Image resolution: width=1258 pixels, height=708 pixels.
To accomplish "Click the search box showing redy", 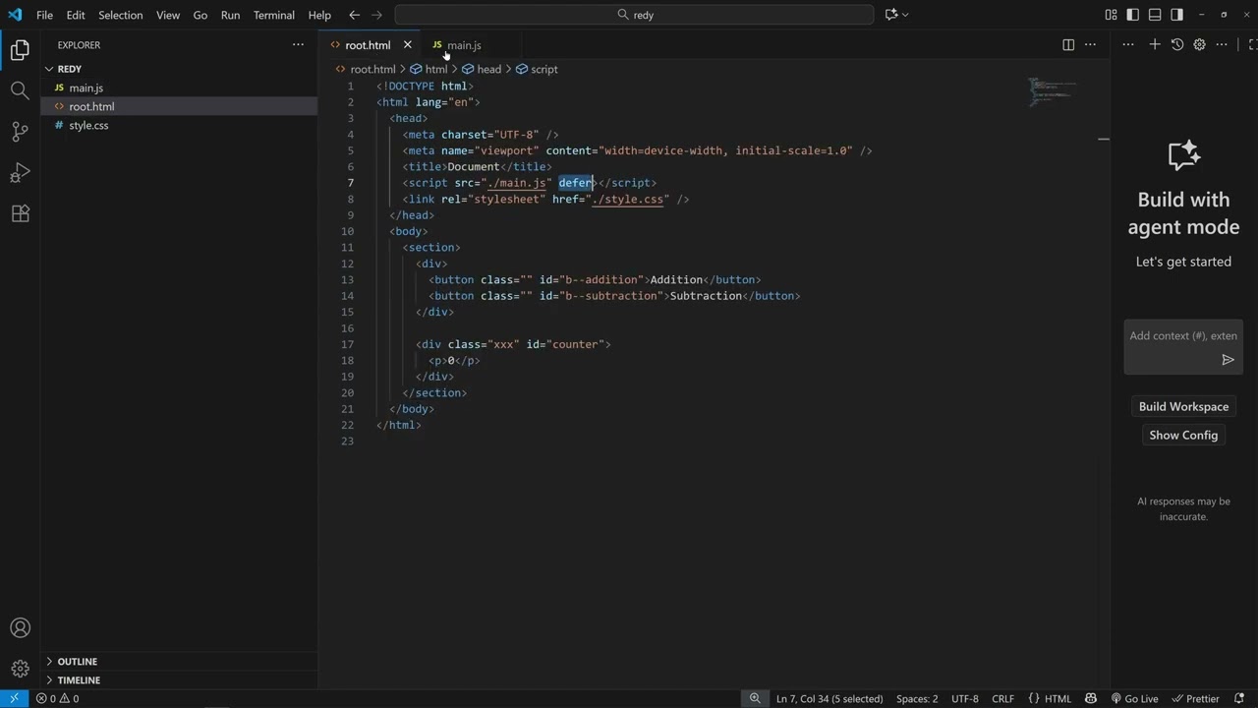I will point(634,15).
